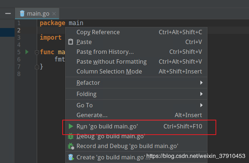Image resolution: width=249 pixels, height=163 pixels.
Task: Click line number 2 in the gutter
Action: (19, 30)
